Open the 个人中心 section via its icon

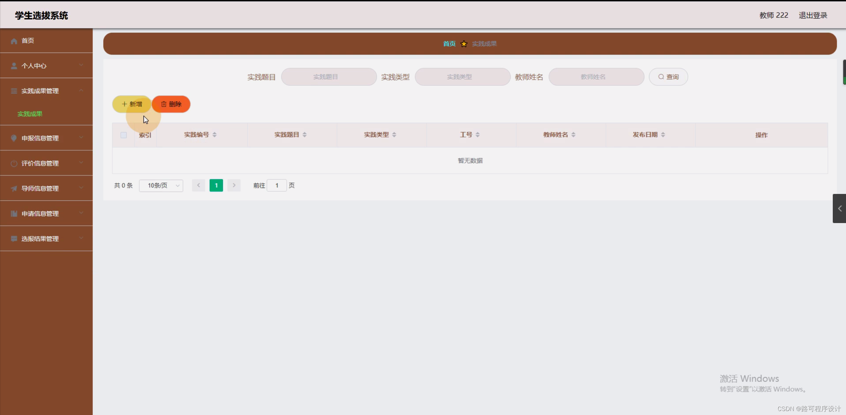click(14, 66)
